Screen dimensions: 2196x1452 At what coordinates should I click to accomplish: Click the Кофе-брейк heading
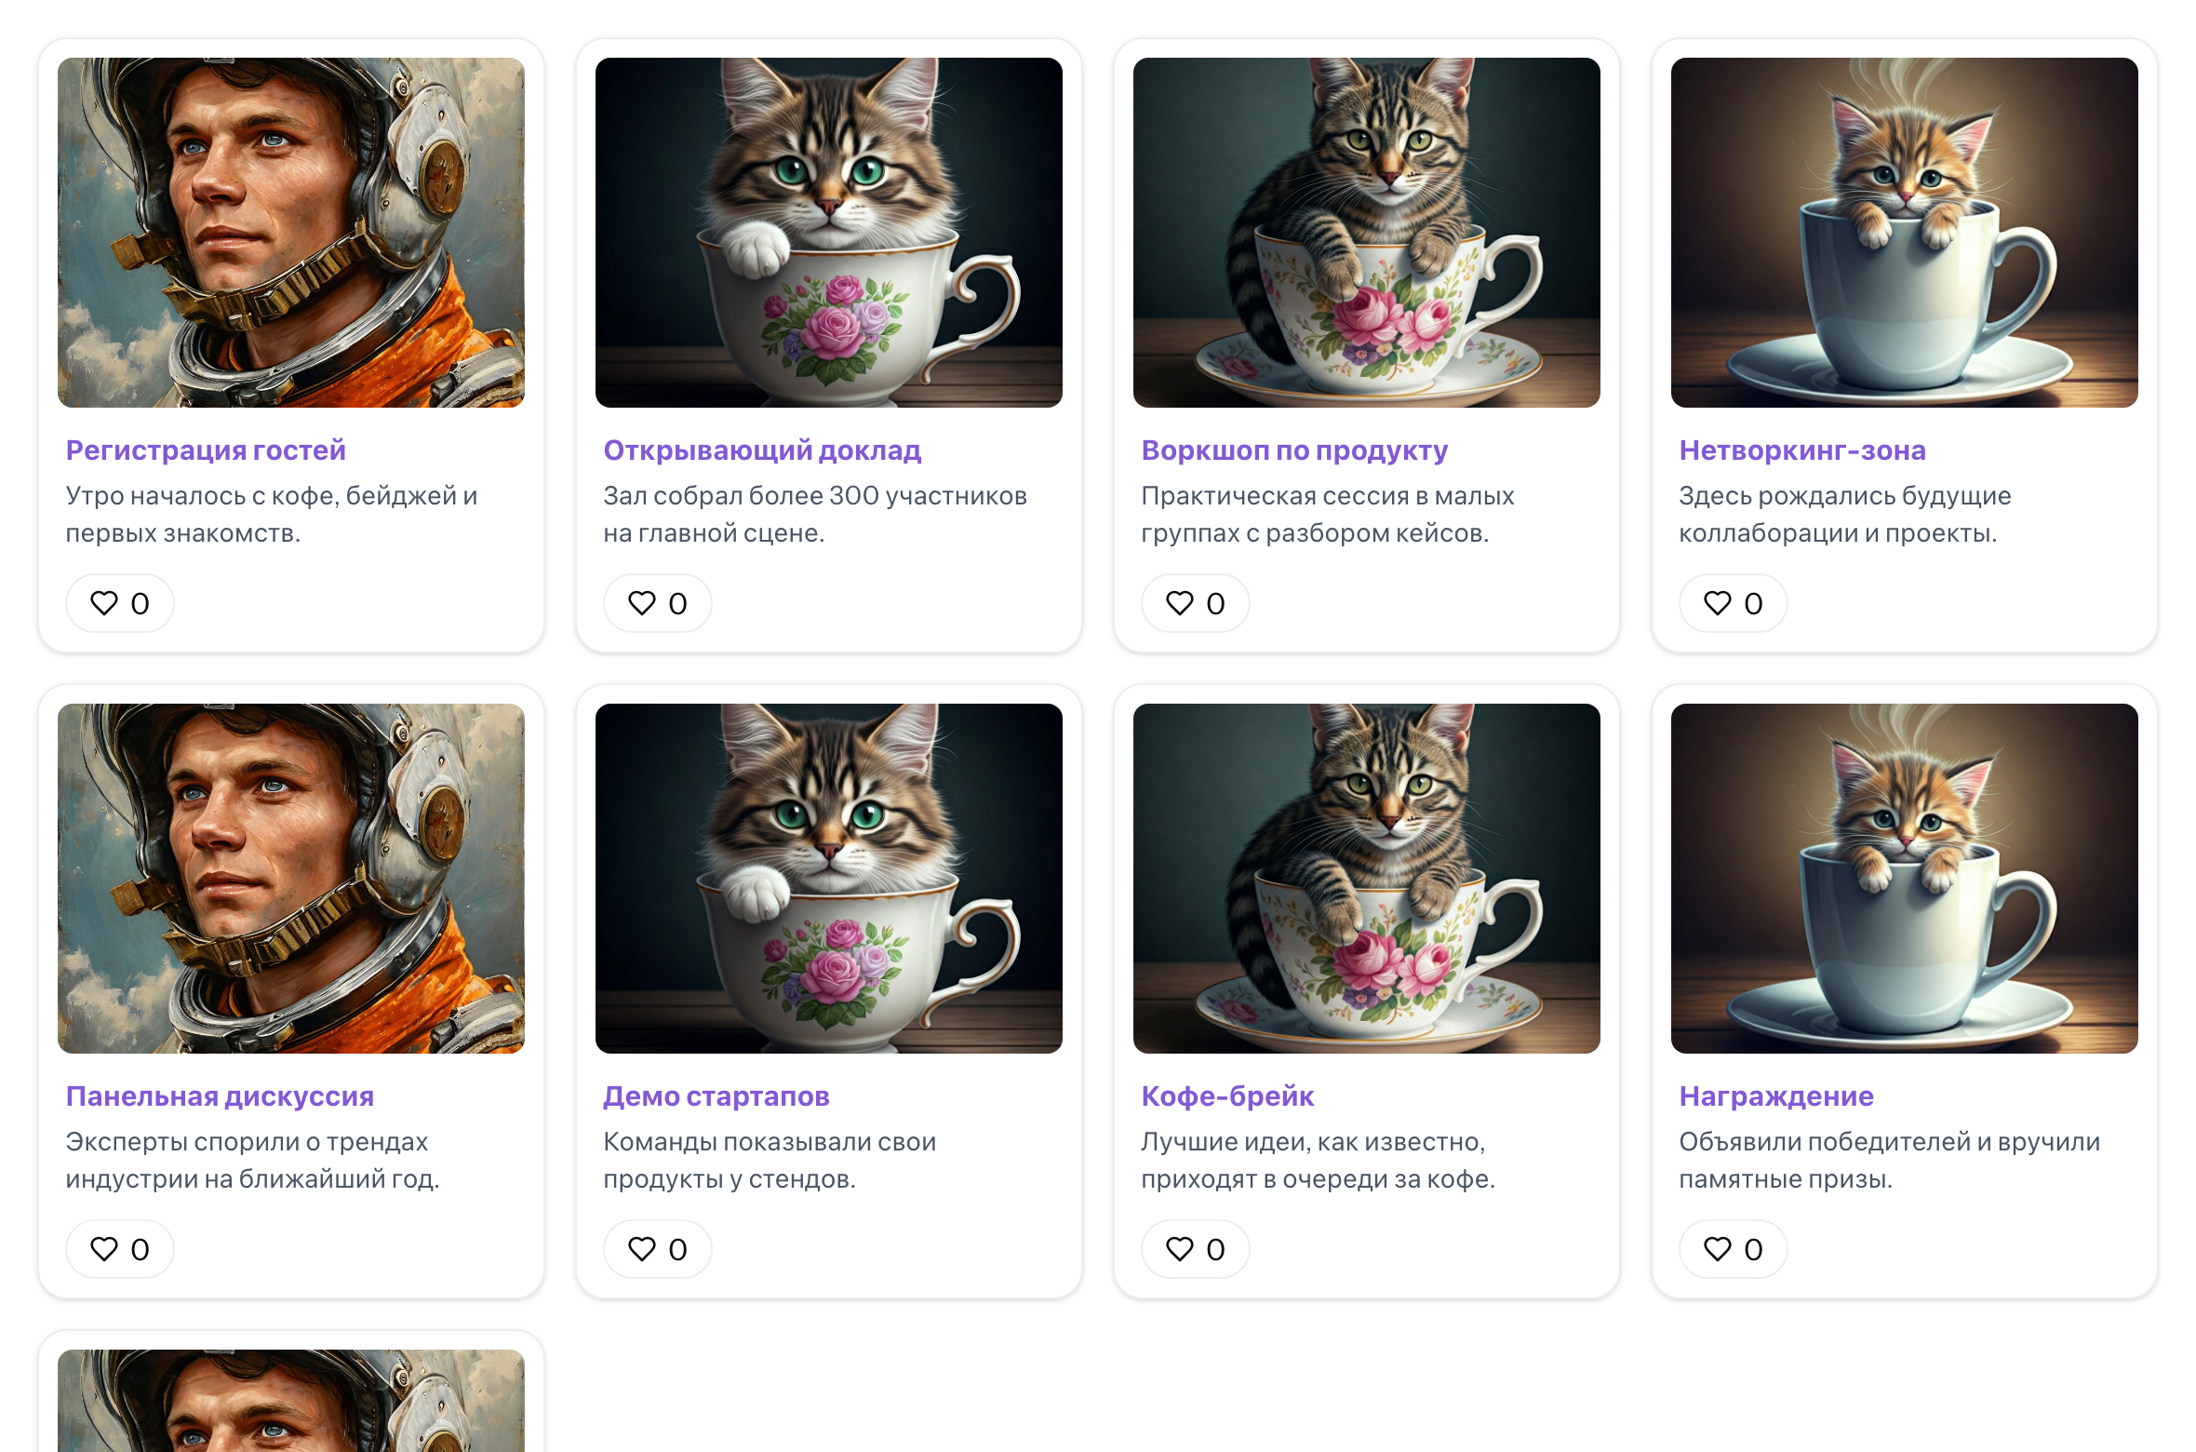[1227, 1096]
